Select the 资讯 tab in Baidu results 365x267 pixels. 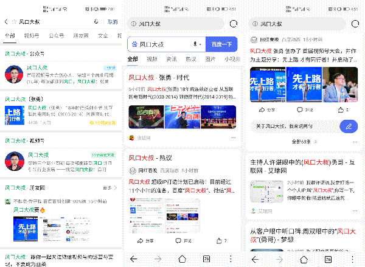(x=172, y=59)
